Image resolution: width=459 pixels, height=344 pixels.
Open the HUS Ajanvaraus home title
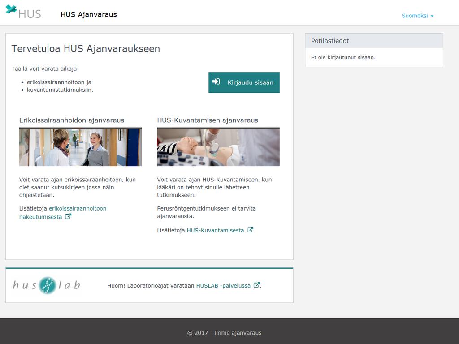pyautogui.click(x=88, y=15)
